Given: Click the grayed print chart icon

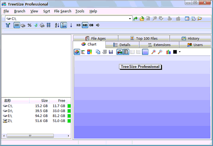Looking at the screenshot, I should coord(105,52).
